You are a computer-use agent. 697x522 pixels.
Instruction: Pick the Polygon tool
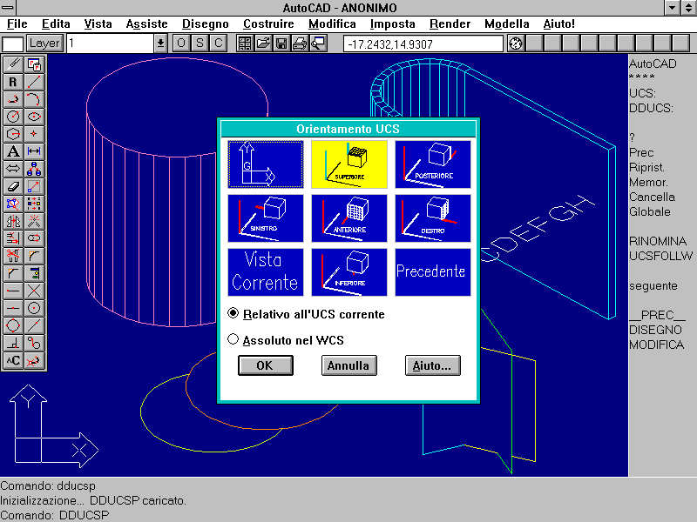[13, 134]
